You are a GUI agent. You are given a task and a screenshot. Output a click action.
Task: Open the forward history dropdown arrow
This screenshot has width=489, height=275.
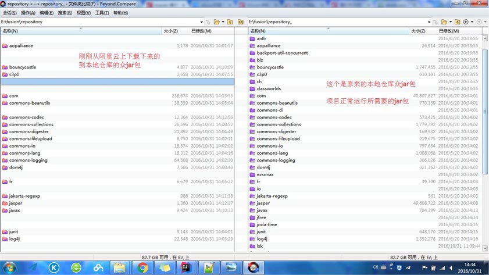(x=485, y=22)
